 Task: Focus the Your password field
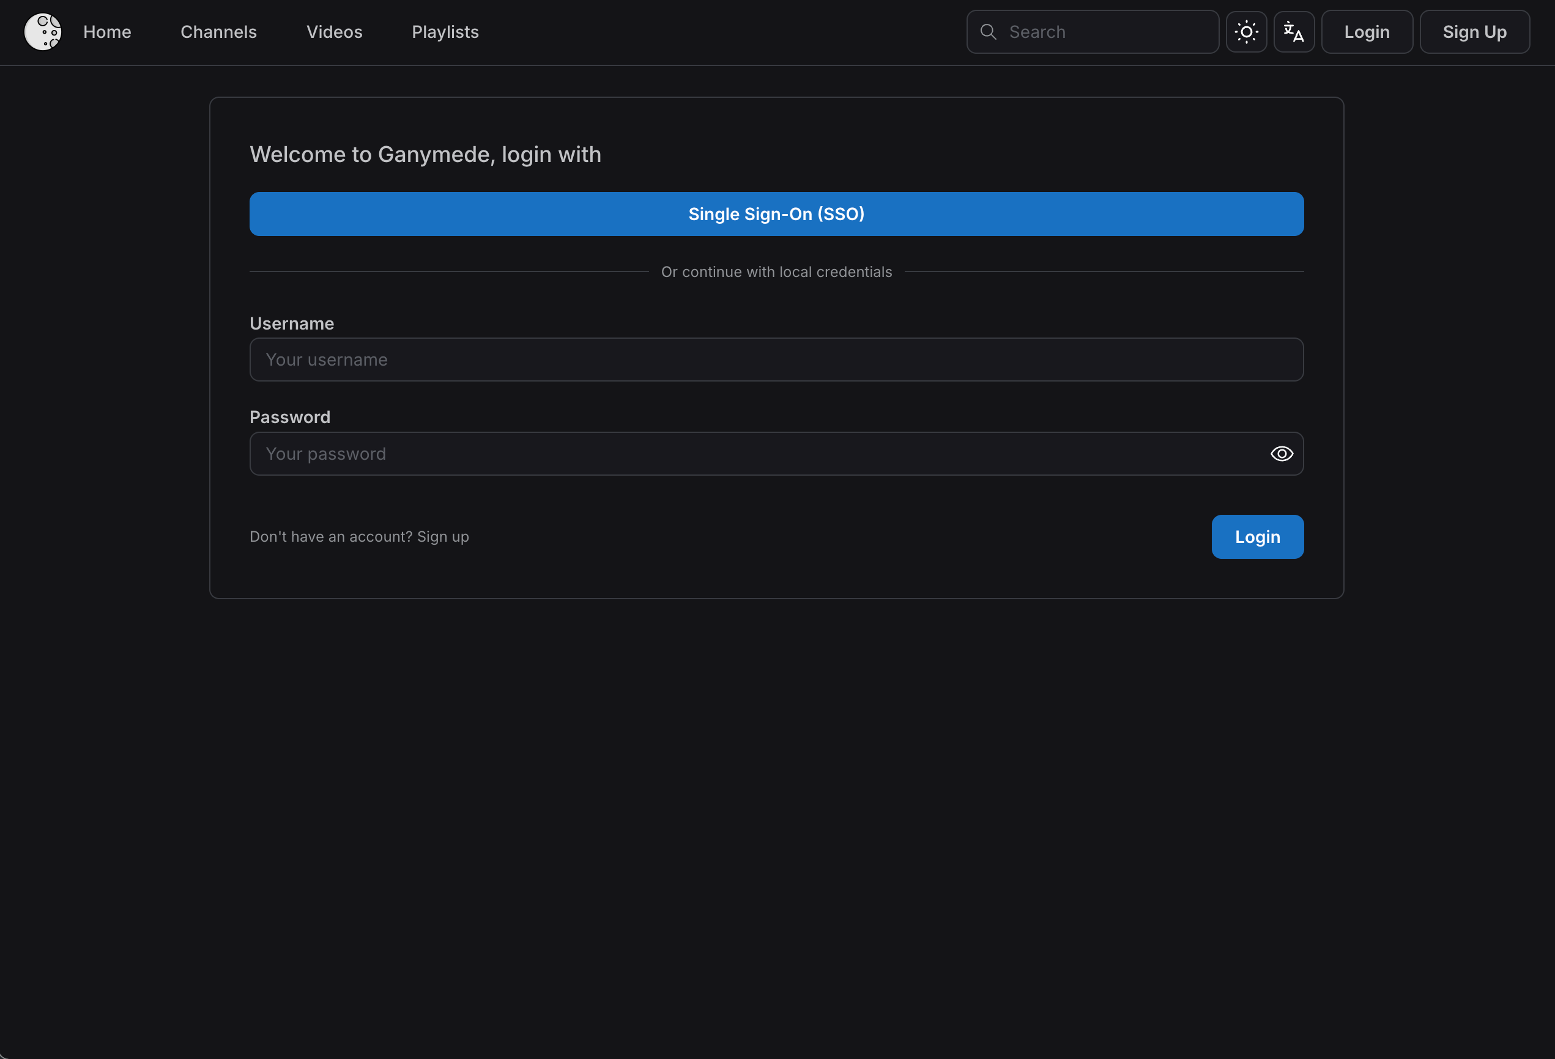tap(776, 454)
